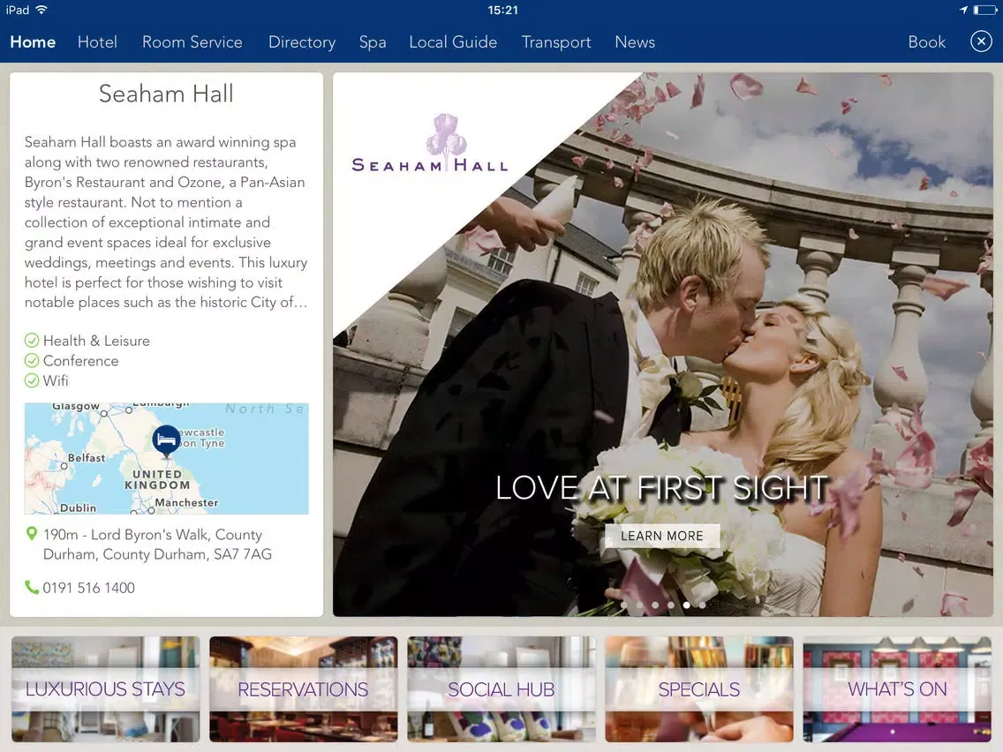Open the Social Hub tile
Screen dimensions: 1003x752
[501, 688]
